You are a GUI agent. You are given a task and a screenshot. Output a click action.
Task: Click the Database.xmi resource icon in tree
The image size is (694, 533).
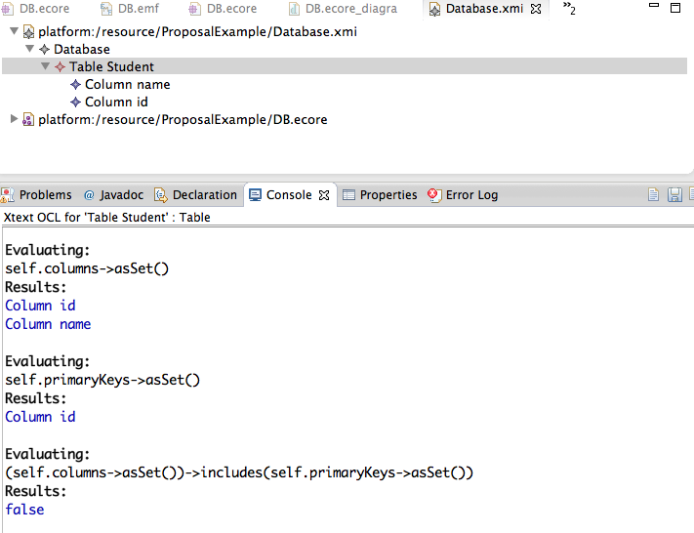[28, 32]
